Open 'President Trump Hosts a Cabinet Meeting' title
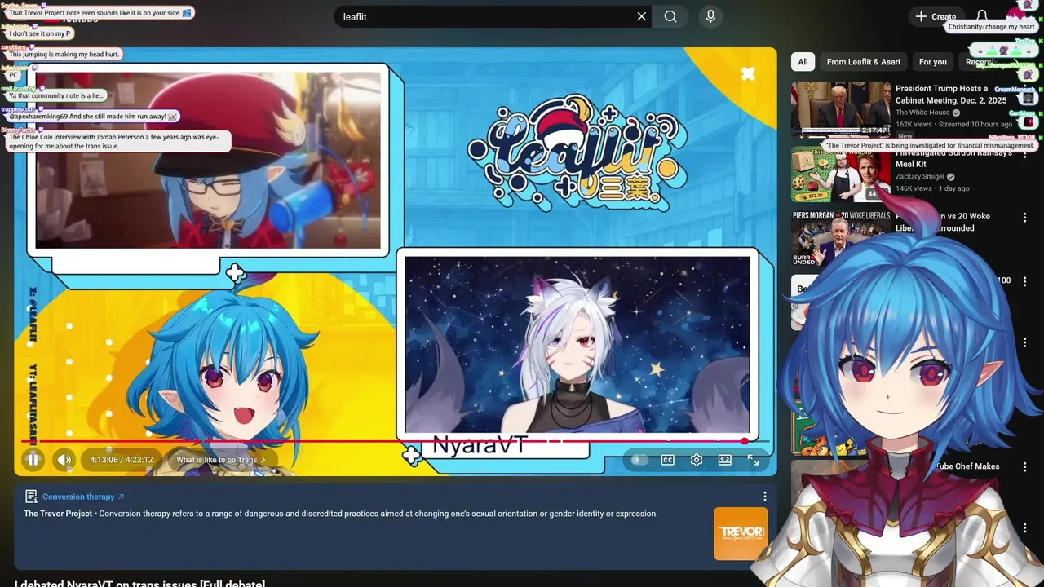Screen dimensions: 1044x587 tap(951, 95)
